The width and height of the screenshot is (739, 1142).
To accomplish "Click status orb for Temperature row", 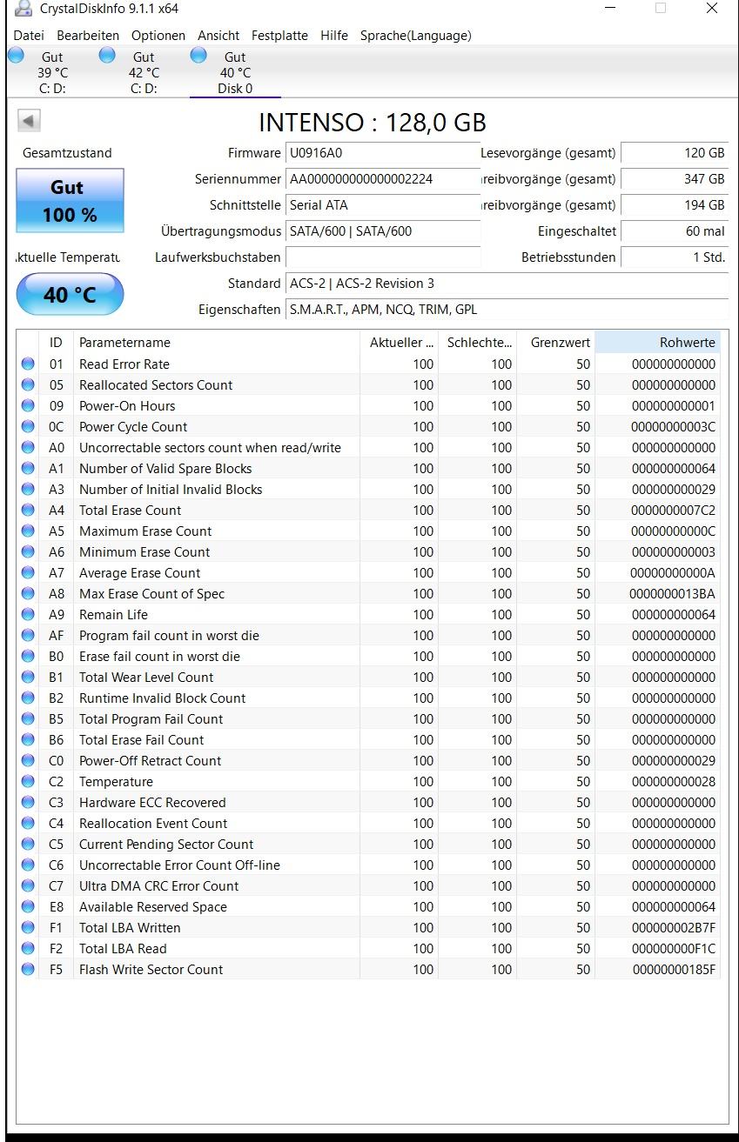I will coord(28,782).
